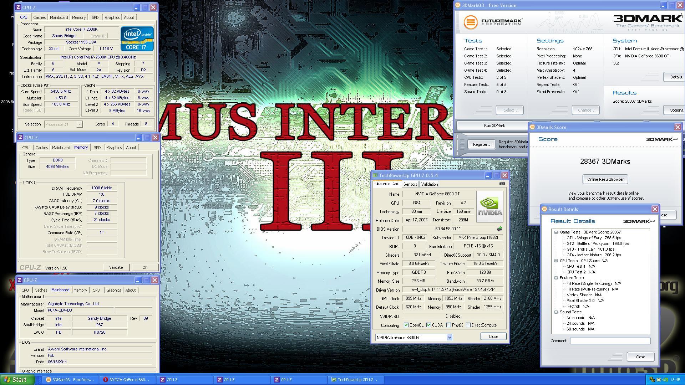Viewport: 685px width, 385px height.
Task: Select Pixel Shader 2.0 tree item
Action: pyautogui.click(x=585, y=301)
